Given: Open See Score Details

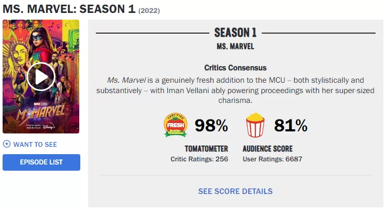Looking at the screenshot, I should (x=235, y=191).
